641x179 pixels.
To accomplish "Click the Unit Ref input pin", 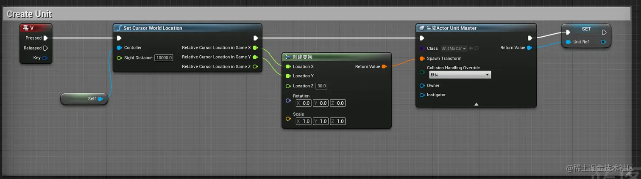I will (x=568, y=42).
